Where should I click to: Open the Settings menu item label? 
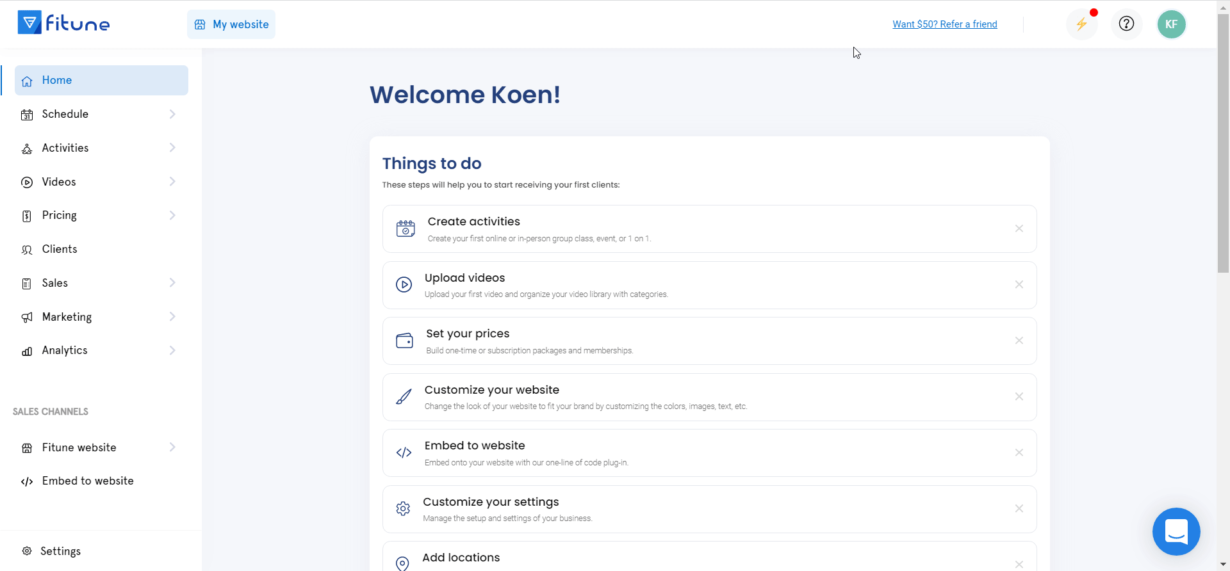(x=60, y=551)
